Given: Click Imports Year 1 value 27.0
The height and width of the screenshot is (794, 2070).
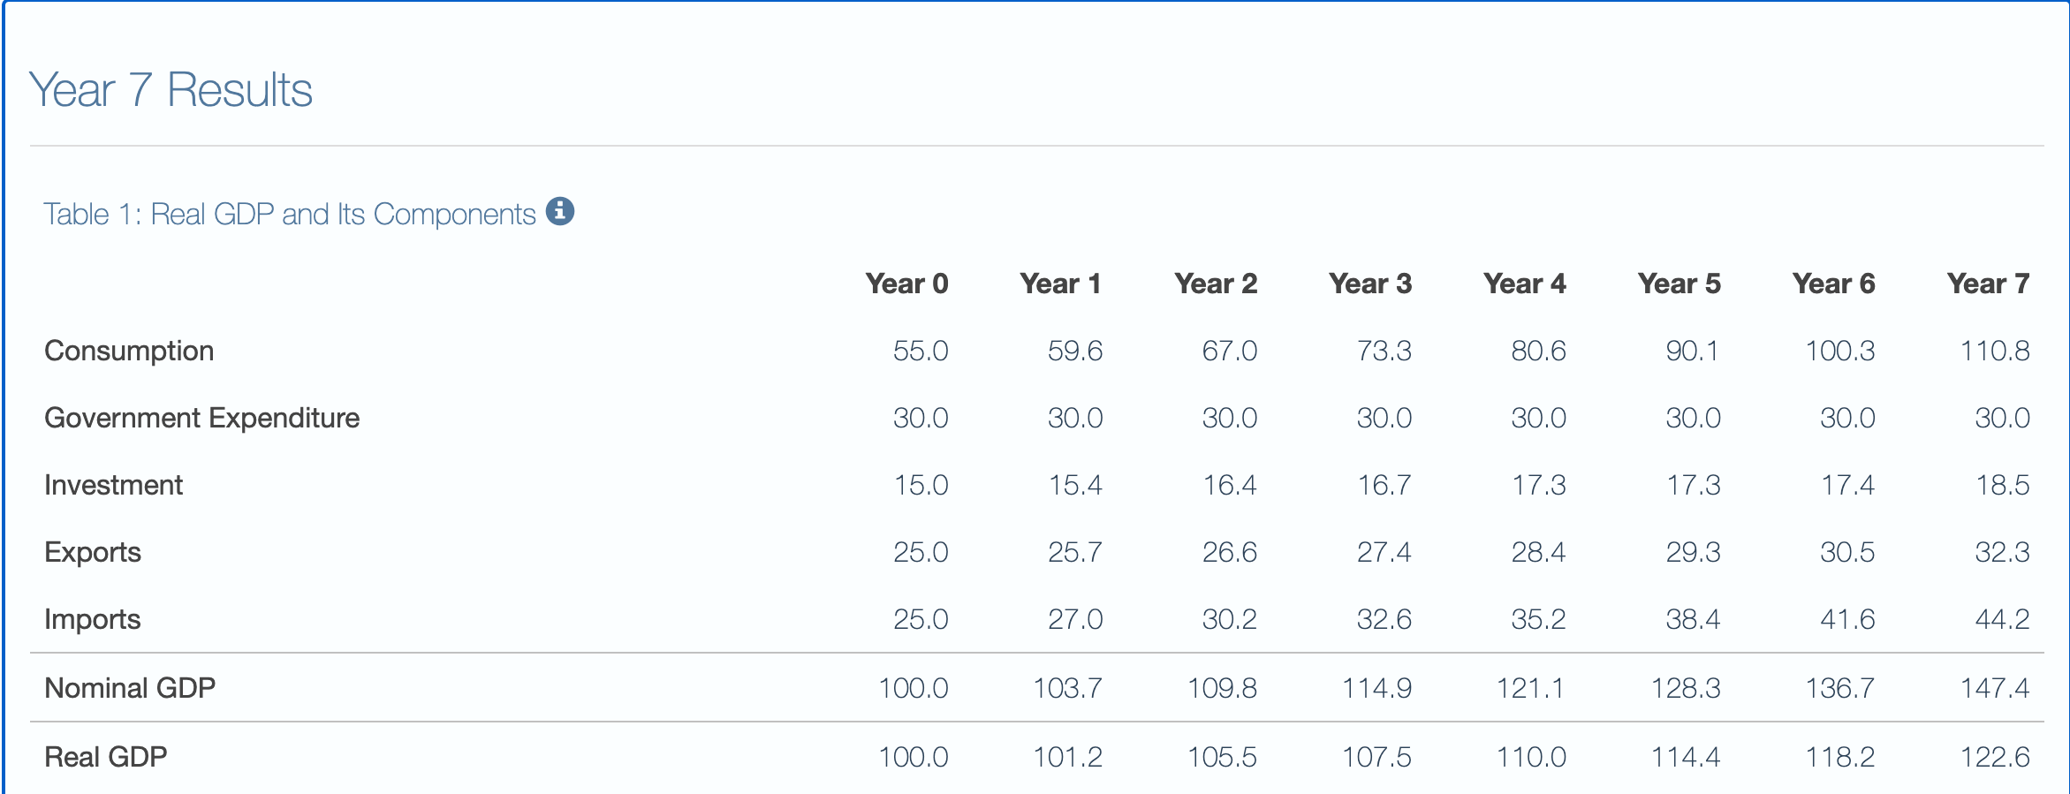Looking at the screenshot, I should click(x=1075, y=619).
